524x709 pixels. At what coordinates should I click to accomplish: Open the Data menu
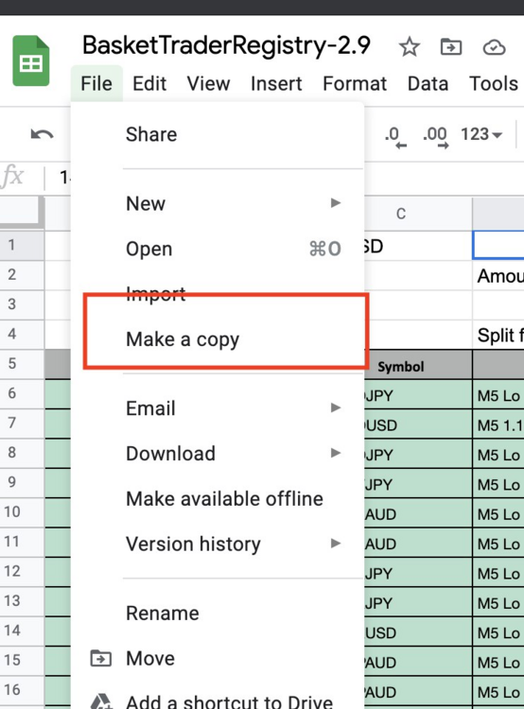[x=428, y=83]
